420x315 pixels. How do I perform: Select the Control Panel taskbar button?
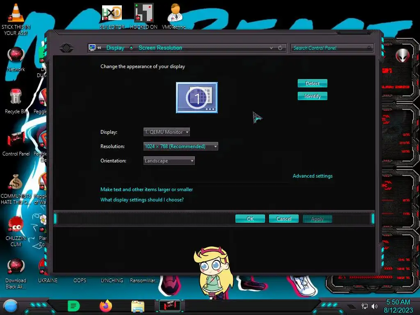point(170,306)
